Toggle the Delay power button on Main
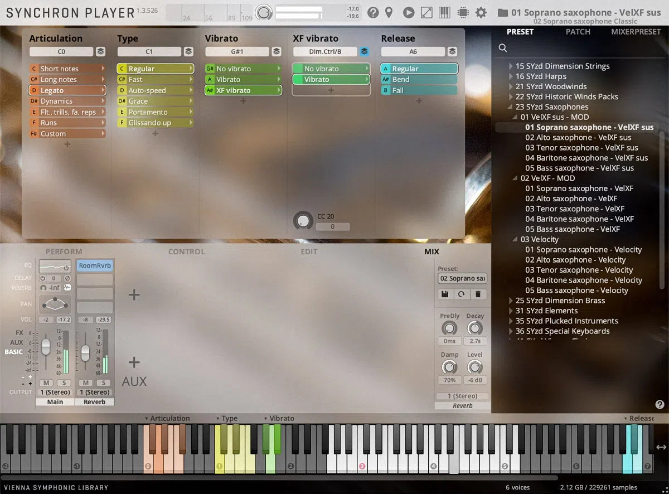 tap(43, 278)
